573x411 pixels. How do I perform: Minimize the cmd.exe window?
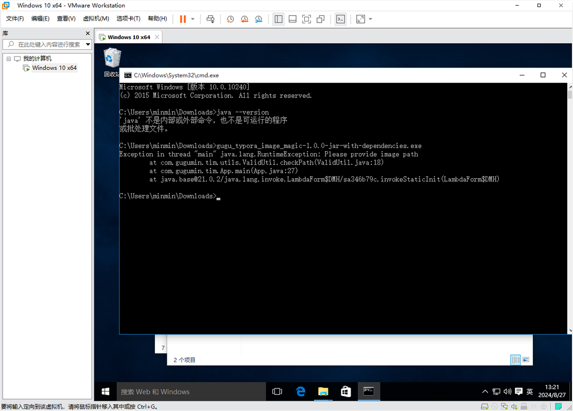point(522,75)
